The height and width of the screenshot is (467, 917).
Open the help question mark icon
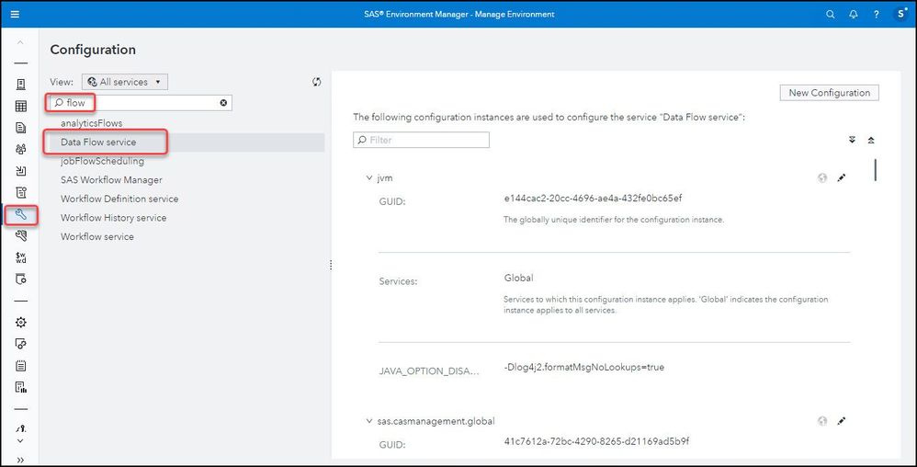click(877, 15)
